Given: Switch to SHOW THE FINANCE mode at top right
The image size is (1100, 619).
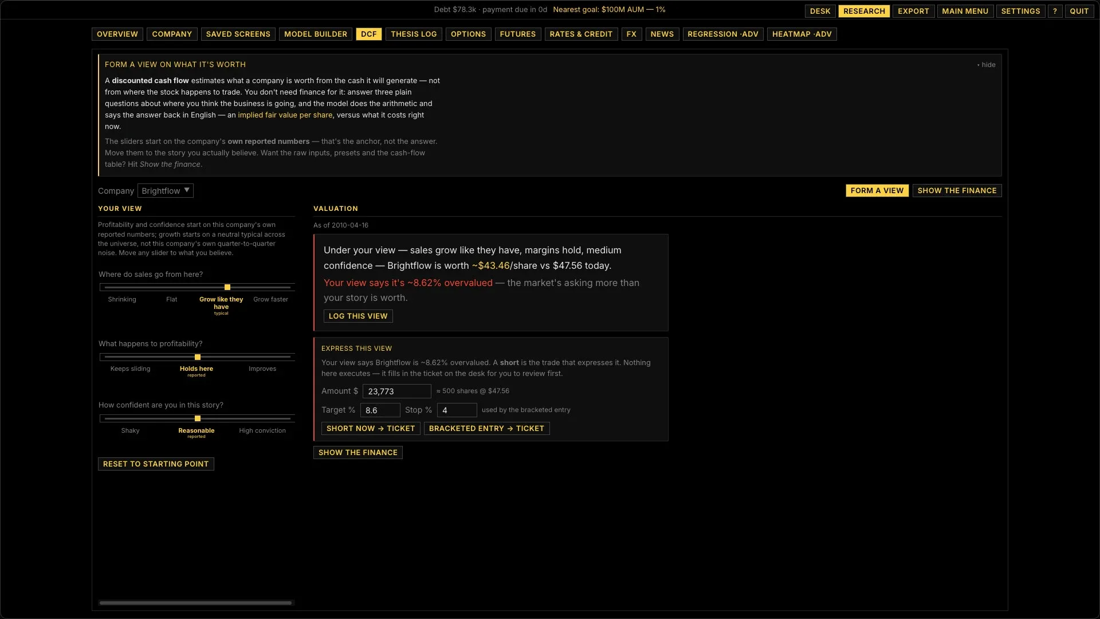Looking at the screenshot, I should point(957,191).
